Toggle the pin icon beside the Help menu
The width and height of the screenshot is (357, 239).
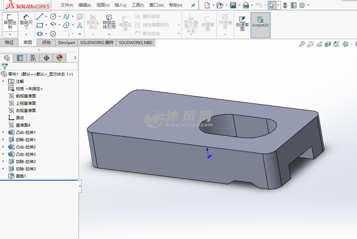tap(193, 5)
